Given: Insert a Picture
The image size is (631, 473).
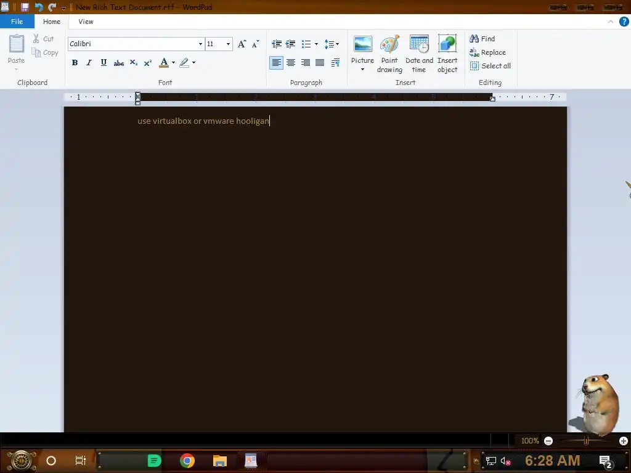Looking at the screenshot, I should (362, 49).
